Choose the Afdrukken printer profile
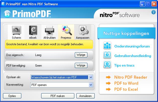Viewport: 158px width, 102px height. tap(49, 31)
